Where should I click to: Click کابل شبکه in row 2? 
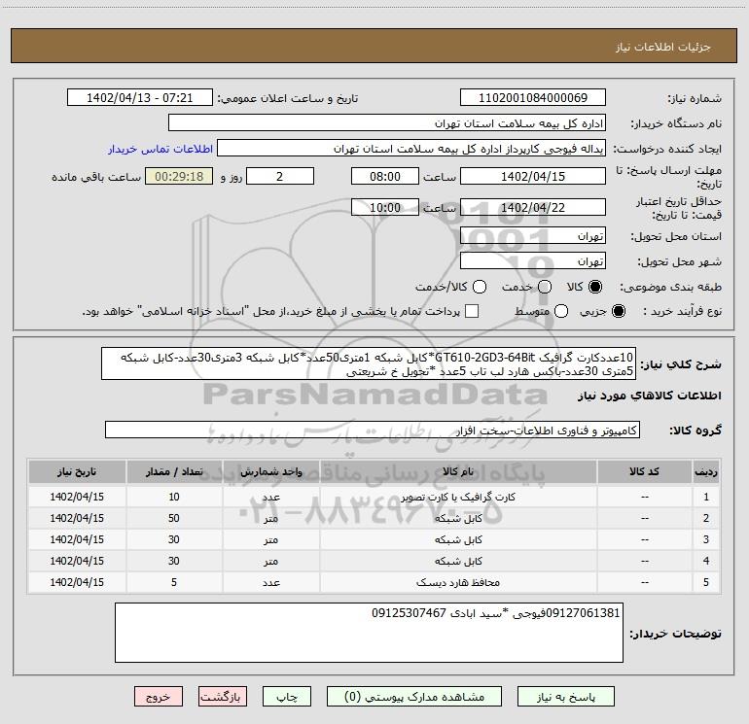458,518
